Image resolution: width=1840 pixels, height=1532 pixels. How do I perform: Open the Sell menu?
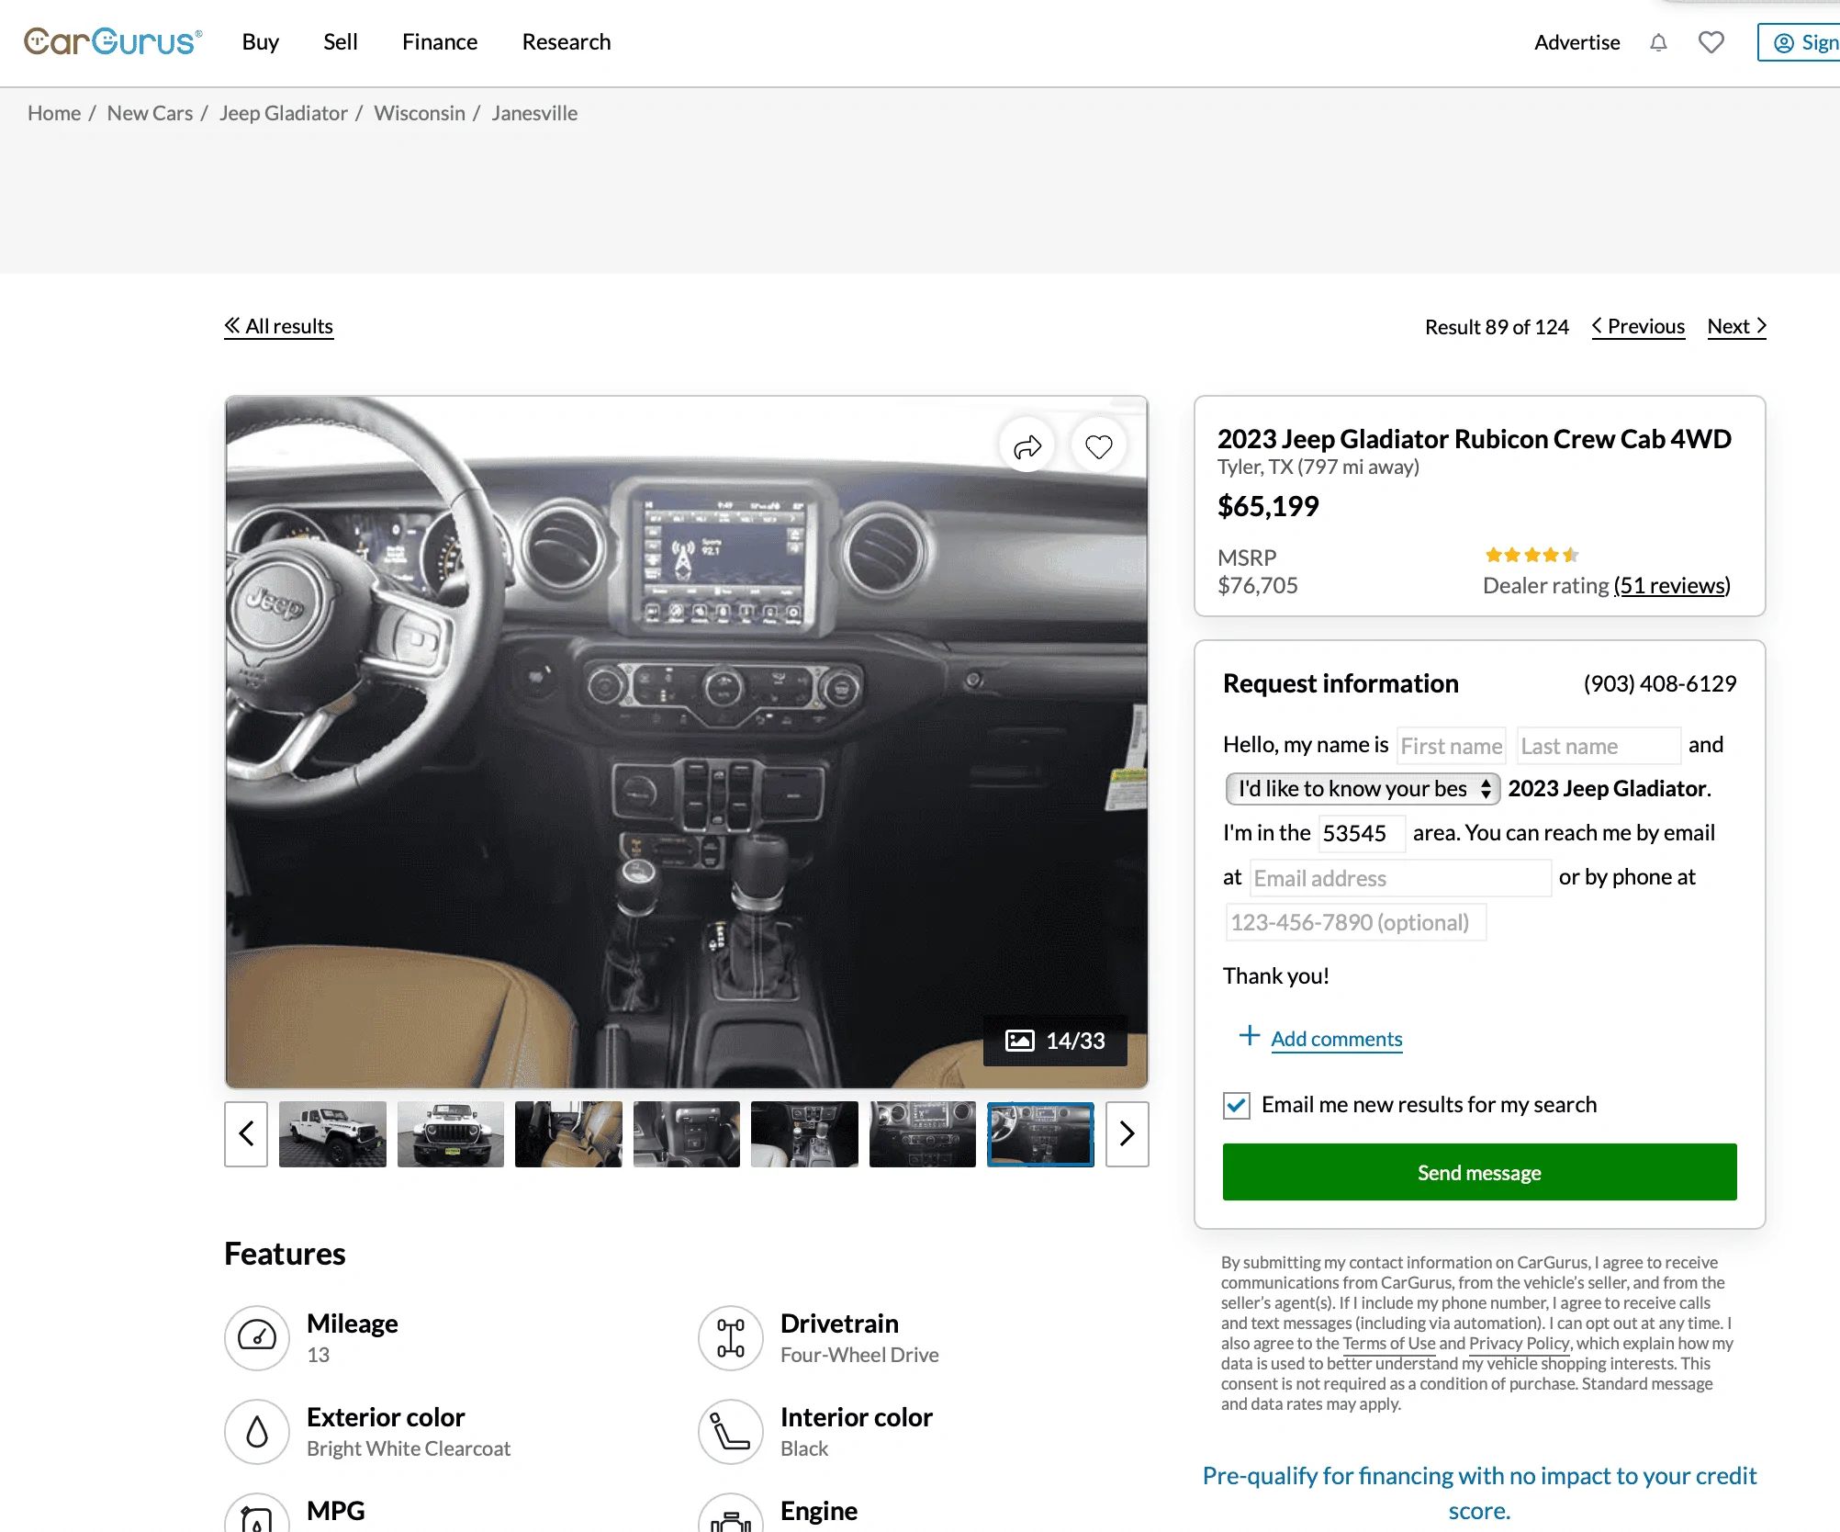[x=341, y=42]
